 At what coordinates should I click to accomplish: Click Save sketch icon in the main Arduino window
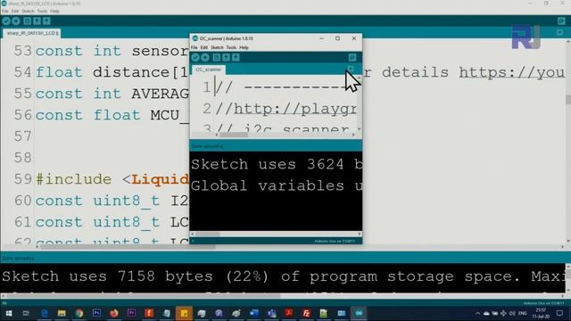[x=46, y=21]
